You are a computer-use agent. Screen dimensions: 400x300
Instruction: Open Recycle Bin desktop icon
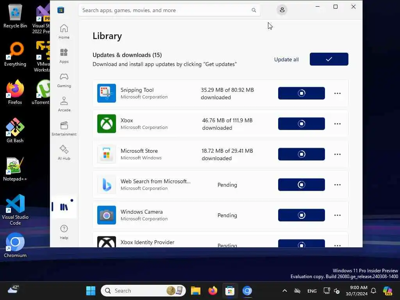click(15, 16)
